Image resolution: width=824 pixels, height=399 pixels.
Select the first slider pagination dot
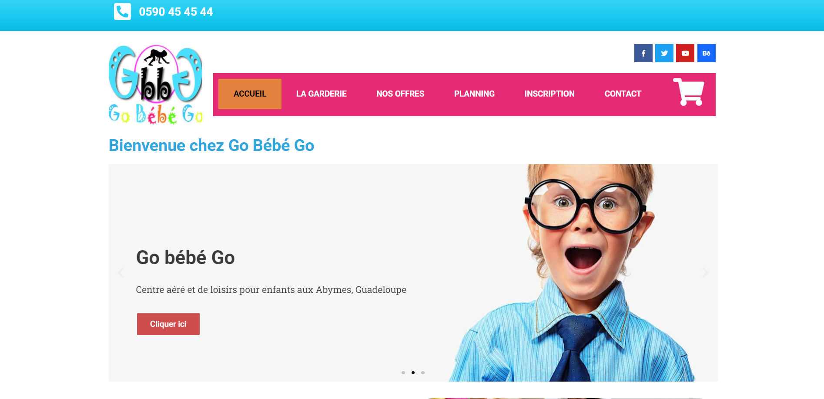click(403, 372)
